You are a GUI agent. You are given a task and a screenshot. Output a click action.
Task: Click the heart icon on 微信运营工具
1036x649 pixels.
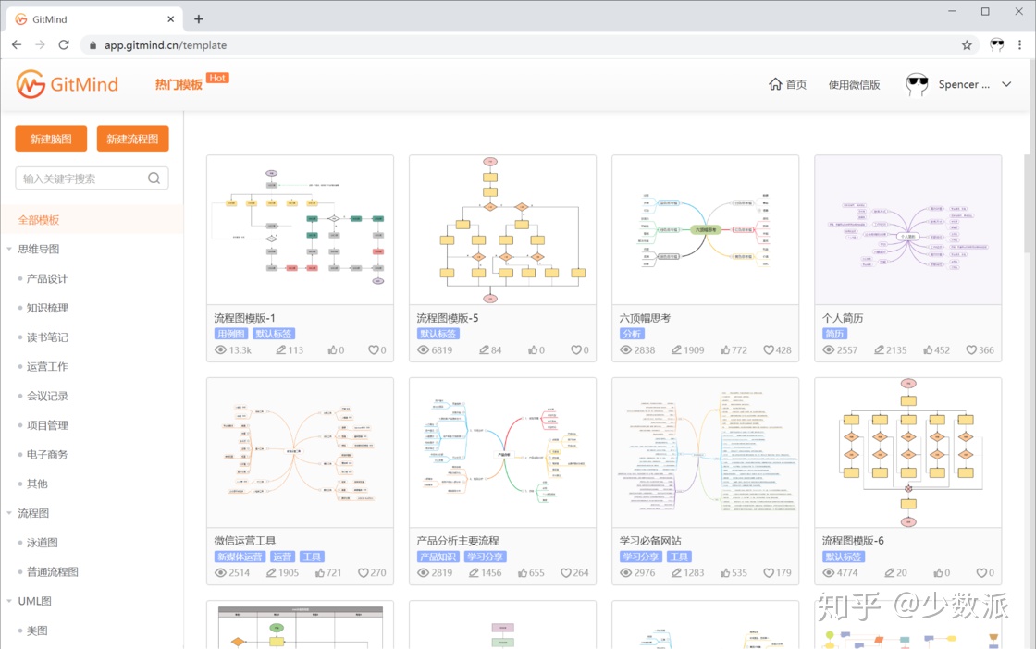click(x=363, y=572)
